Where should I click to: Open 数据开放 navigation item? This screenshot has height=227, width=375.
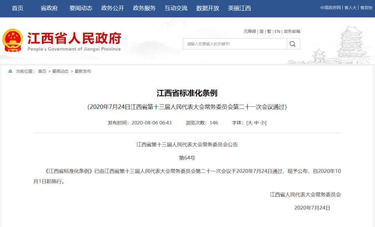[x=208, y=8]
